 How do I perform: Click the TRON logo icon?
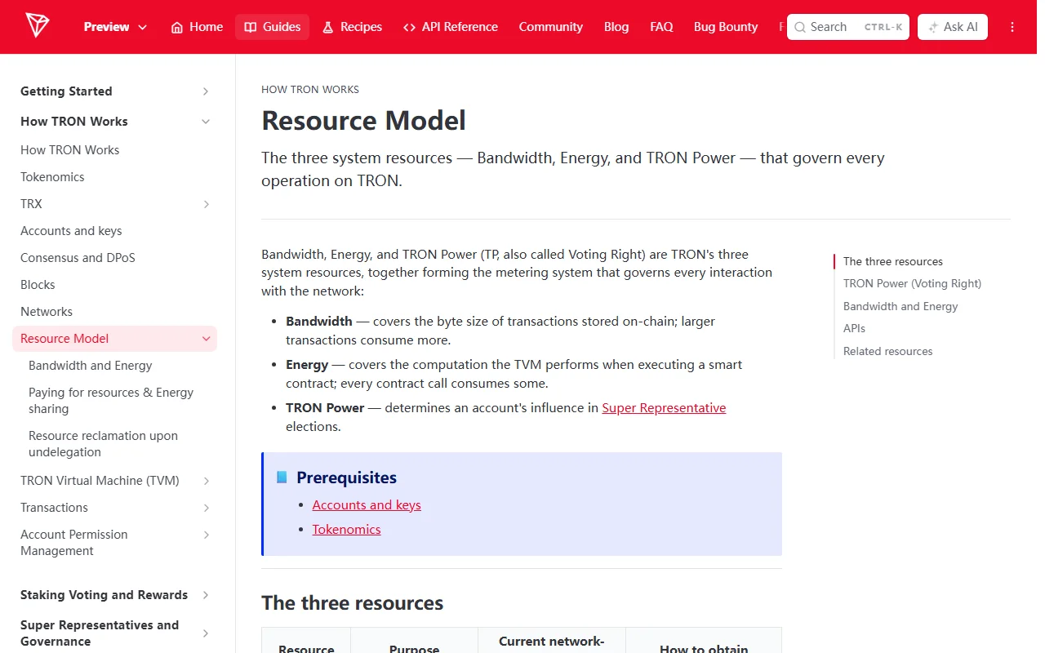pyautogui.click(x=37, y=25)
